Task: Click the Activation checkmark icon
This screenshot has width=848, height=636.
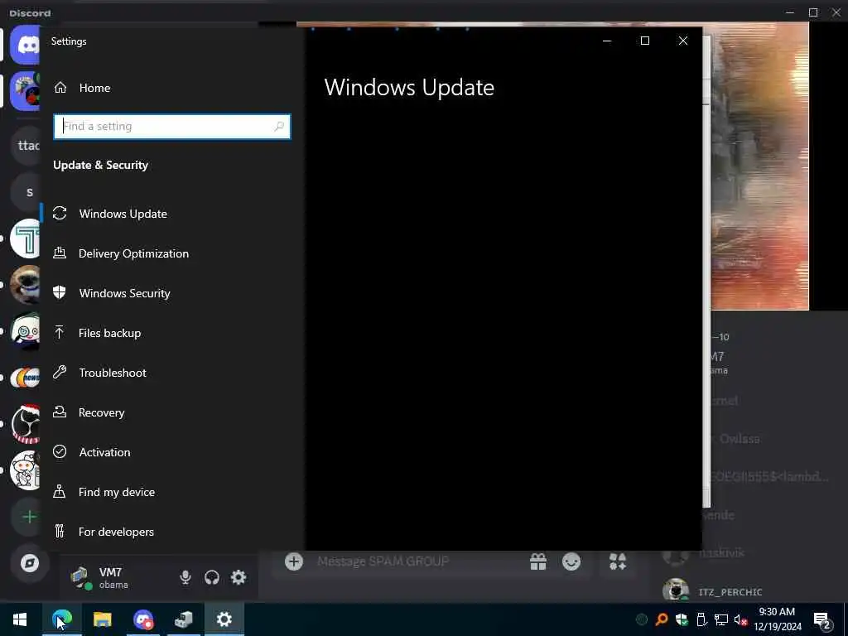Action: [60, 451]
